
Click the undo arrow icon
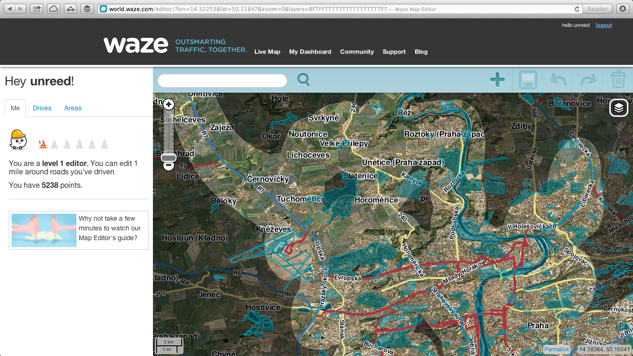coord(558,80)
